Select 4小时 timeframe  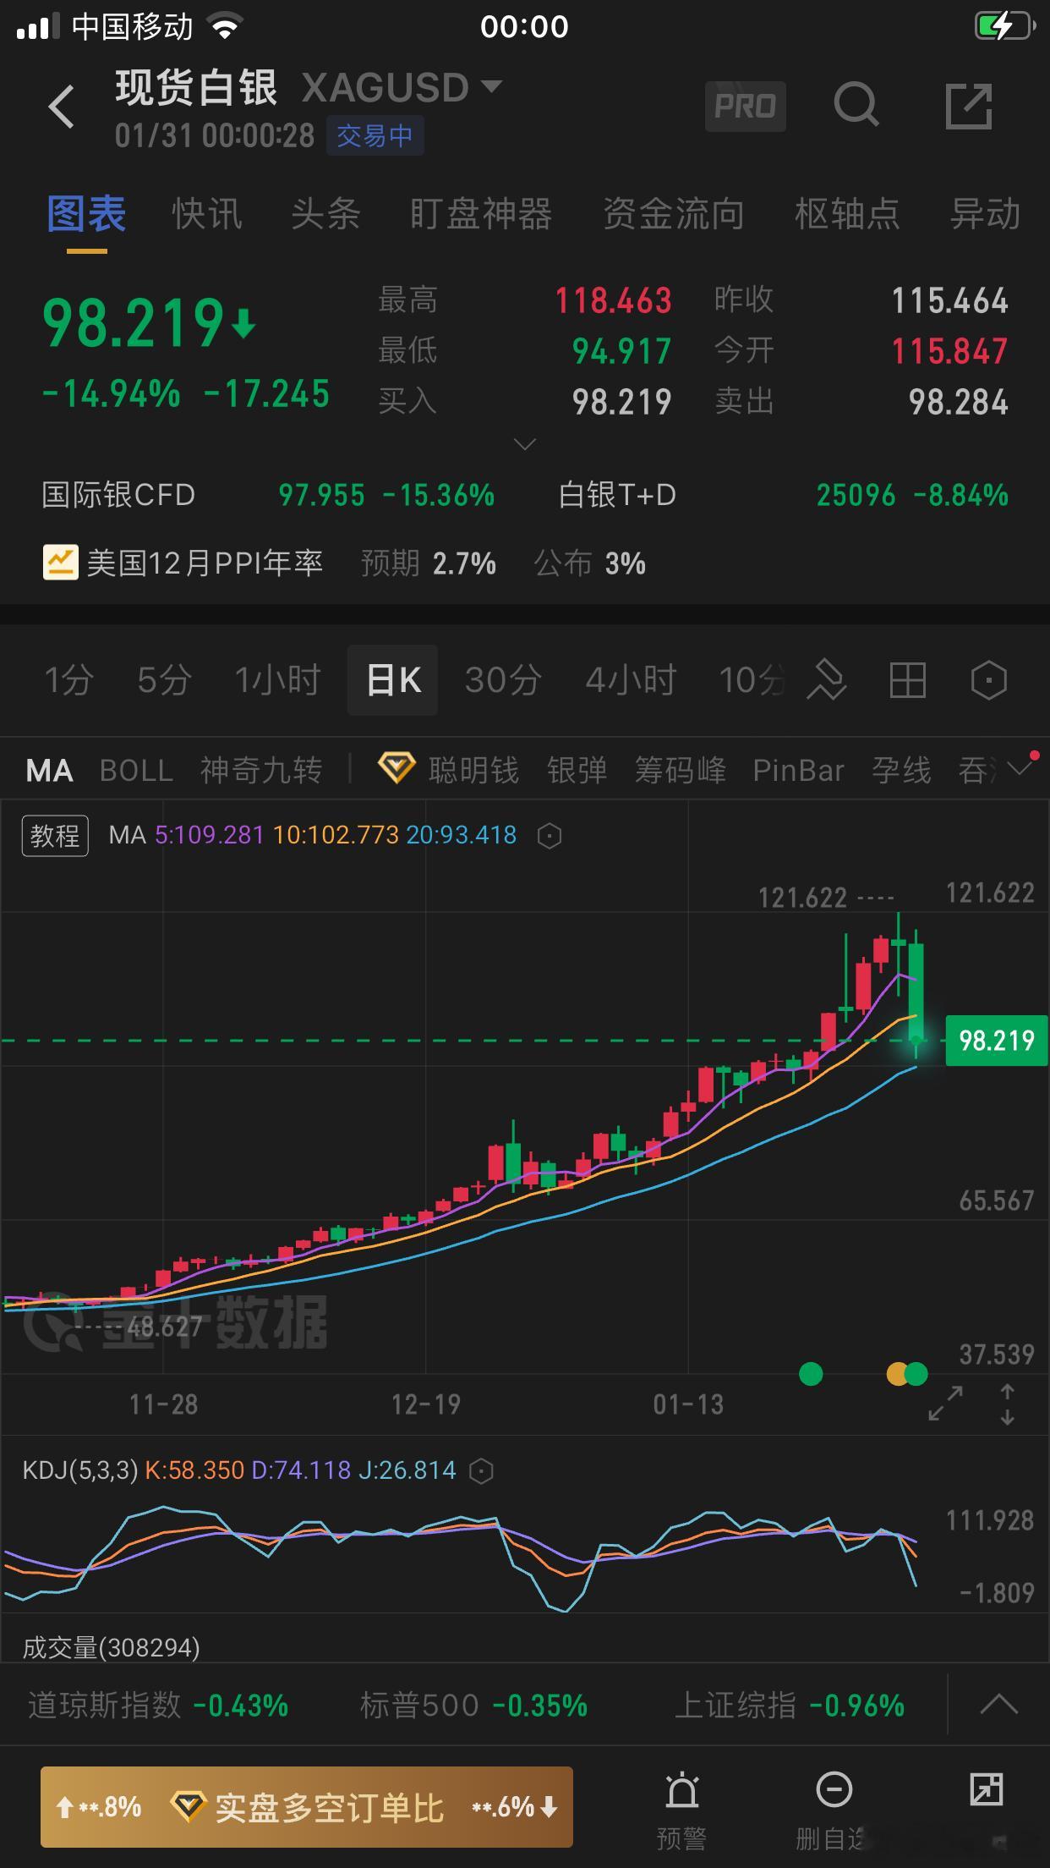(x=631, y=680)
